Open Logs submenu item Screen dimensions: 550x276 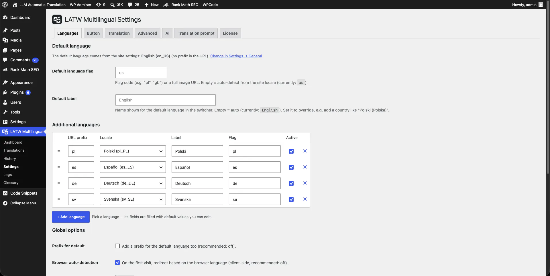[7, 175]
